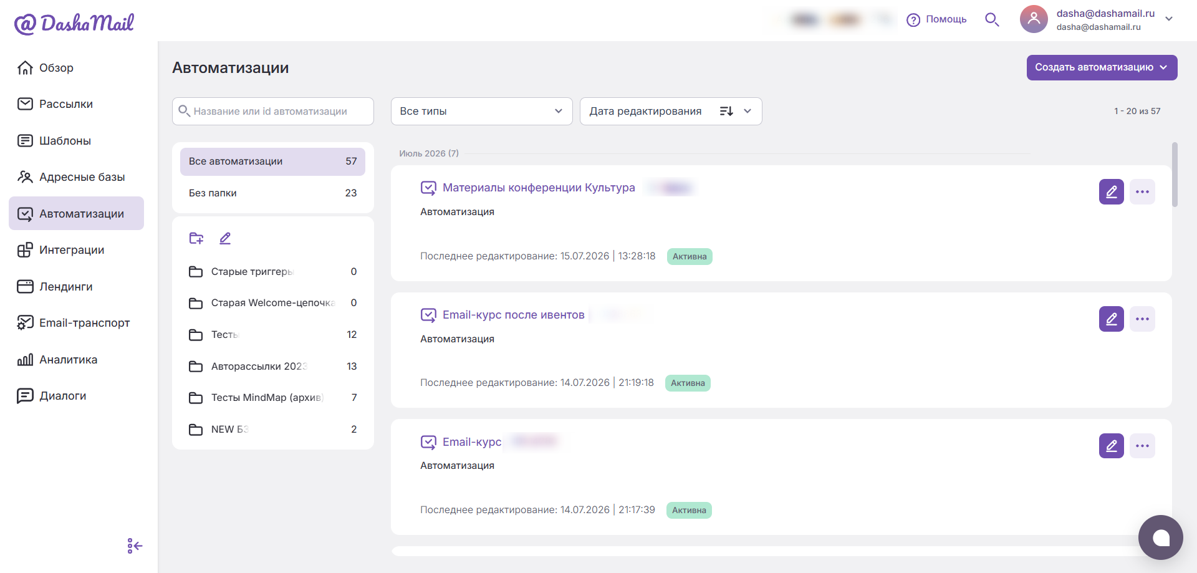This screenshot has width=1197, height=573.
Task: Open the third Email-курс automation
Action: (x=472, y=442)
